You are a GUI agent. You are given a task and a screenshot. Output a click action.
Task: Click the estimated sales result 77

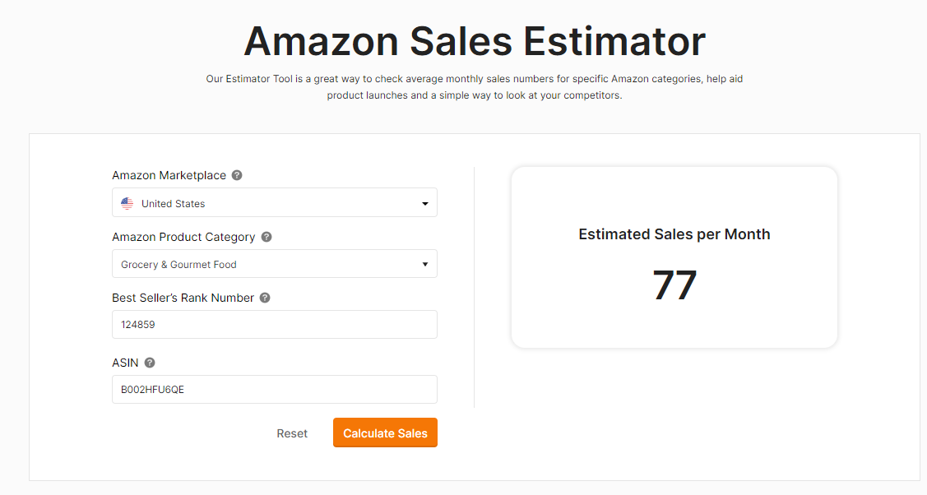click(x=674, y=285)
